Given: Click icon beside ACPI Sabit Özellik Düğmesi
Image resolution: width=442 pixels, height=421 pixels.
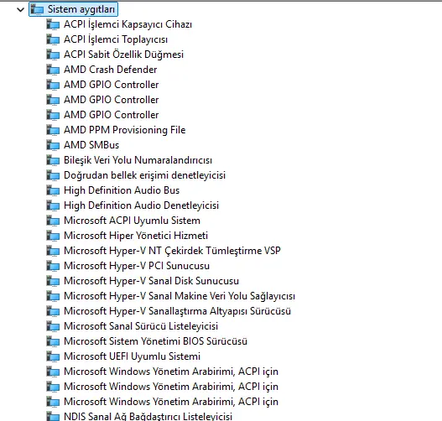Looking at the screenshot, I should point(53,55).
